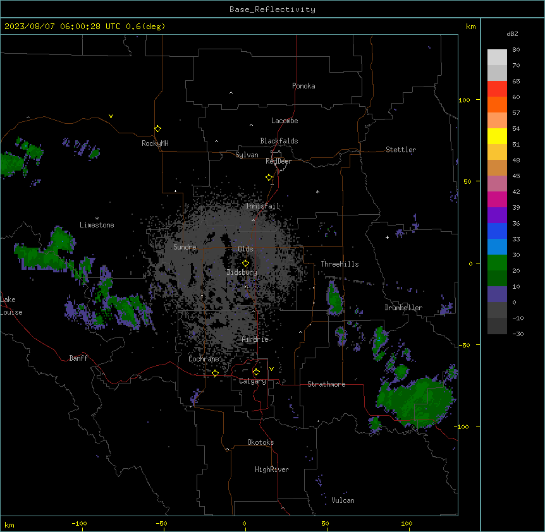Select the green 30 dBZ color swatch
The width and height of the screenshot is (545, 532).
497,263
